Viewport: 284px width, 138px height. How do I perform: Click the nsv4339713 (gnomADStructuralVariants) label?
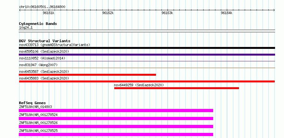55,45
